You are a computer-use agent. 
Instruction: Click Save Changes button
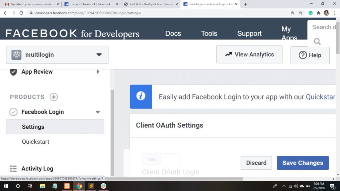pyautogui.click(x=303, y=163)
